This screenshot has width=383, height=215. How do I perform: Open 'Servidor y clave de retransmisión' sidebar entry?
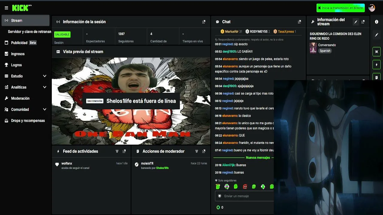(30, 32)
